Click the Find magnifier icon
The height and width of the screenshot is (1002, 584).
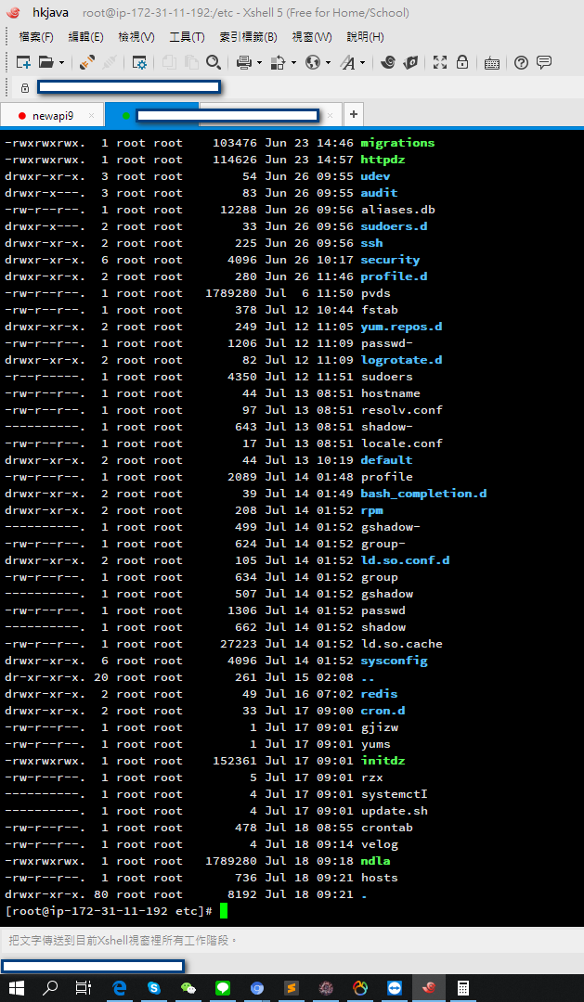(x=213, y=62)
